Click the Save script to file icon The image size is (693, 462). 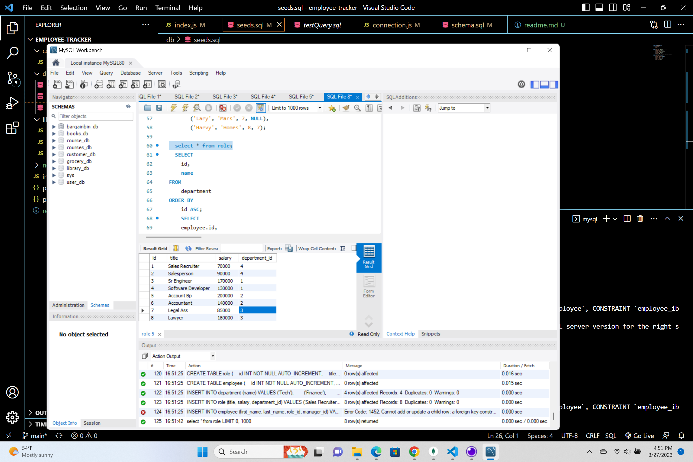[159, 108]
